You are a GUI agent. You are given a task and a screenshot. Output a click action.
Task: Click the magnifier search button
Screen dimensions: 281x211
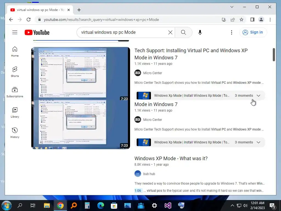coord(183,32)
